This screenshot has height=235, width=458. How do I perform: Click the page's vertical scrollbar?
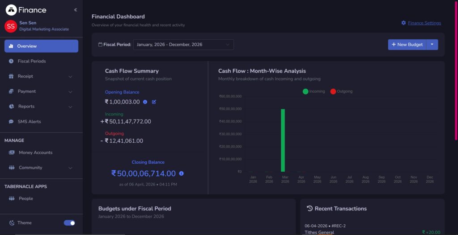coord(456,71)
